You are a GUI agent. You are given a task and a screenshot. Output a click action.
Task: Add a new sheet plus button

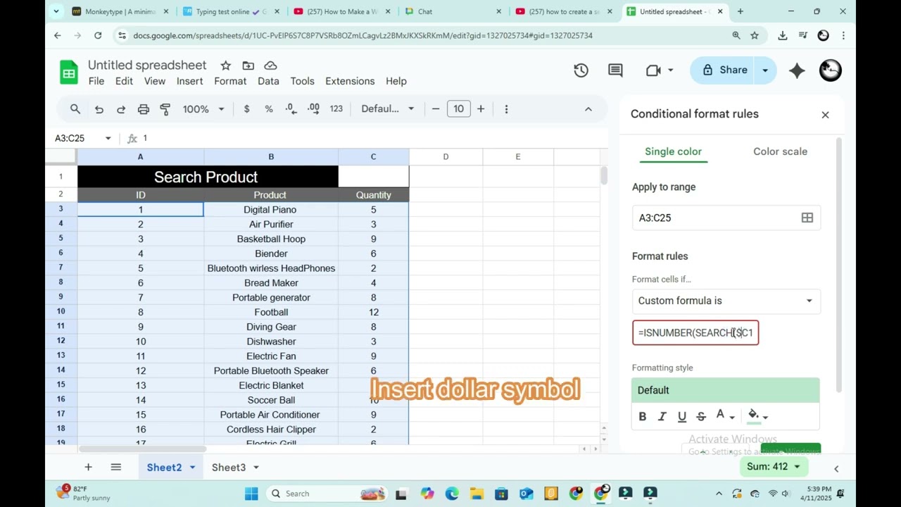[x=88, y=467]
